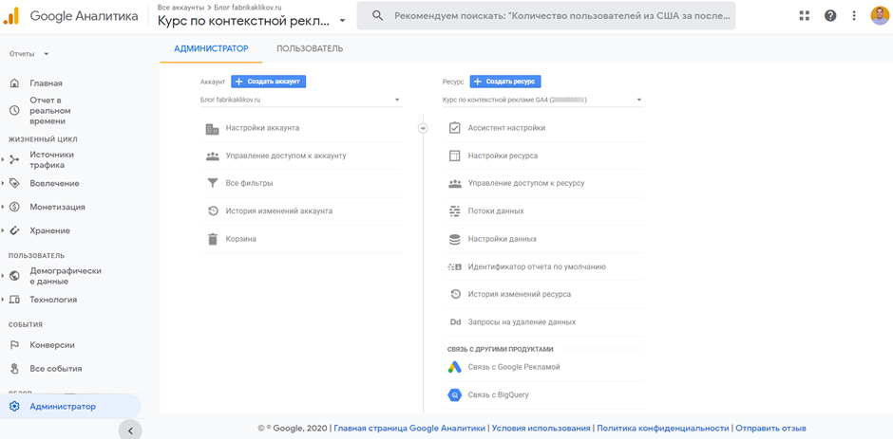Open the Блог fabrikaklikov.ru account dropdown

coord(301,101)
